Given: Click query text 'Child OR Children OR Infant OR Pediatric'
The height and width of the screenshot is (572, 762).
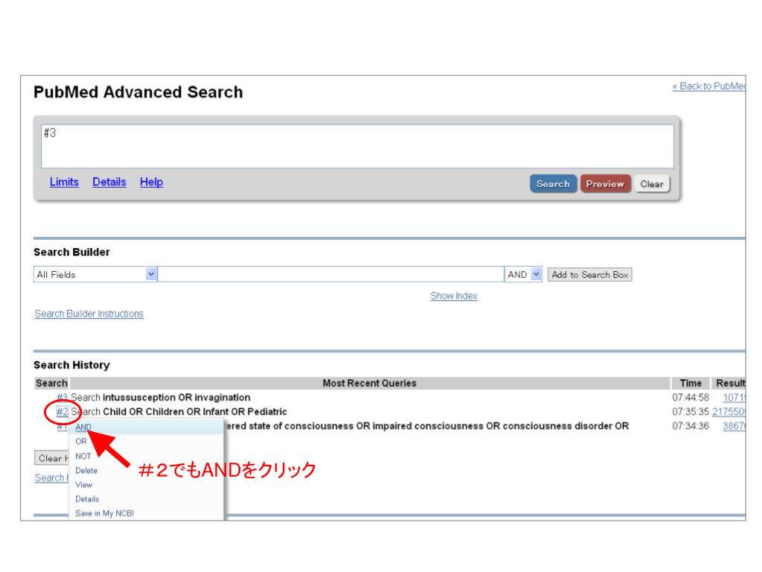Looking at the screenshot, I should coord(195,412).
